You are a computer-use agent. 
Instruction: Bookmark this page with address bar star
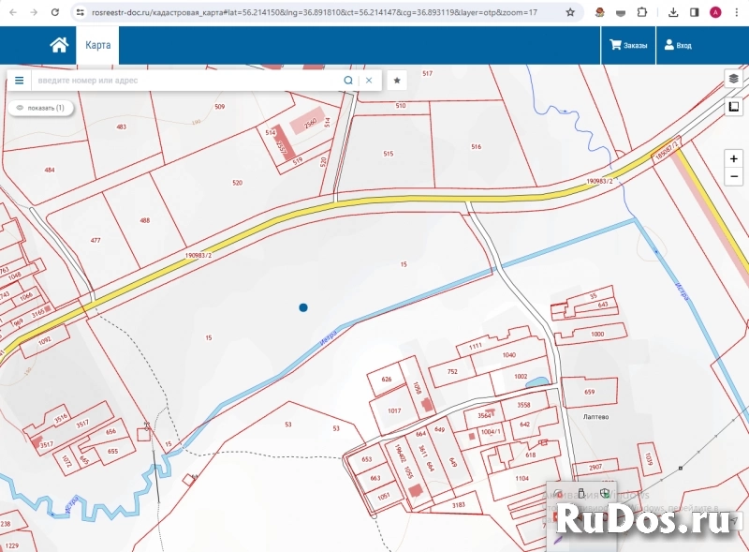(570, 12)
